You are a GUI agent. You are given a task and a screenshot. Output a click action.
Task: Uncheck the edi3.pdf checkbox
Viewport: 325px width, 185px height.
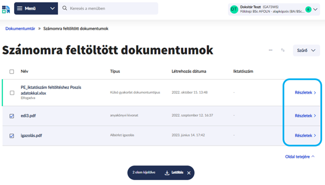coord(12,116)
